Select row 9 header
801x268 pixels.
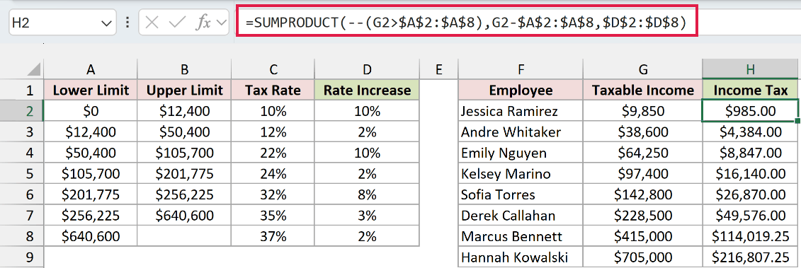pyautogui.click(x=22, y=257)
